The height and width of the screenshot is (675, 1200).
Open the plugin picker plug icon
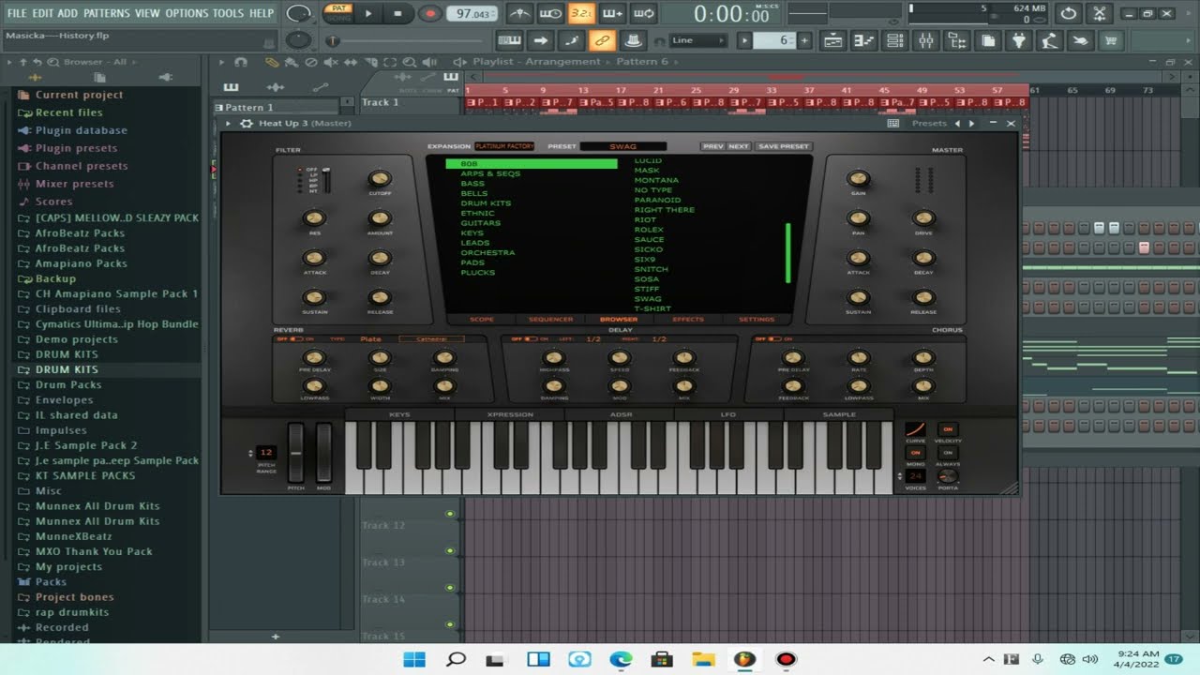pos(1018,40)
